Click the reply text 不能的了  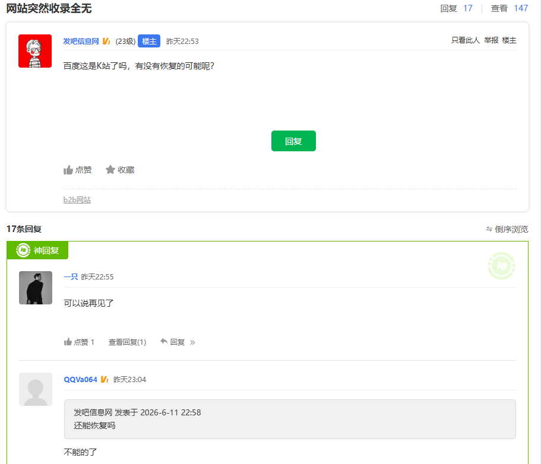(x=80, y=452)
